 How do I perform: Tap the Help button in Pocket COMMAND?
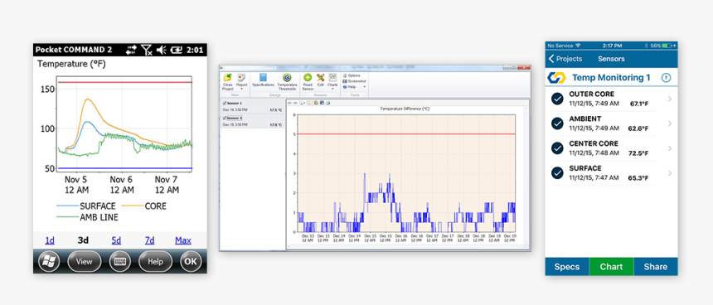(156, 262)
